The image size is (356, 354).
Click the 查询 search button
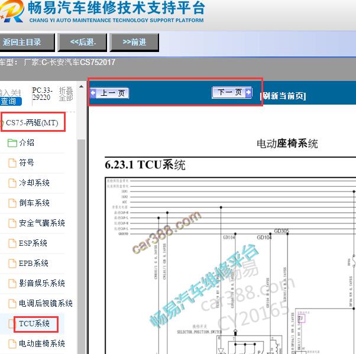click(11, 101)
